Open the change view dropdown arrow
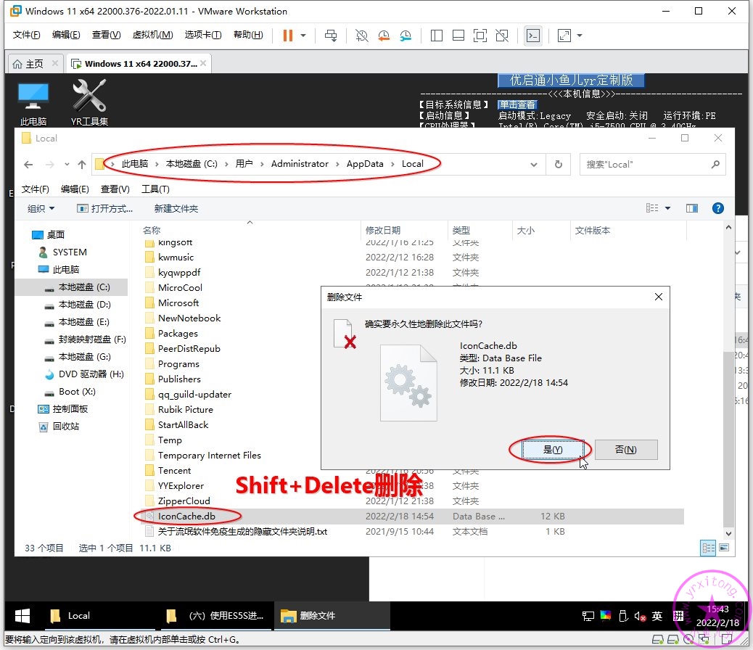The width and height of the screenshot is (753, 650). (667, 208)
